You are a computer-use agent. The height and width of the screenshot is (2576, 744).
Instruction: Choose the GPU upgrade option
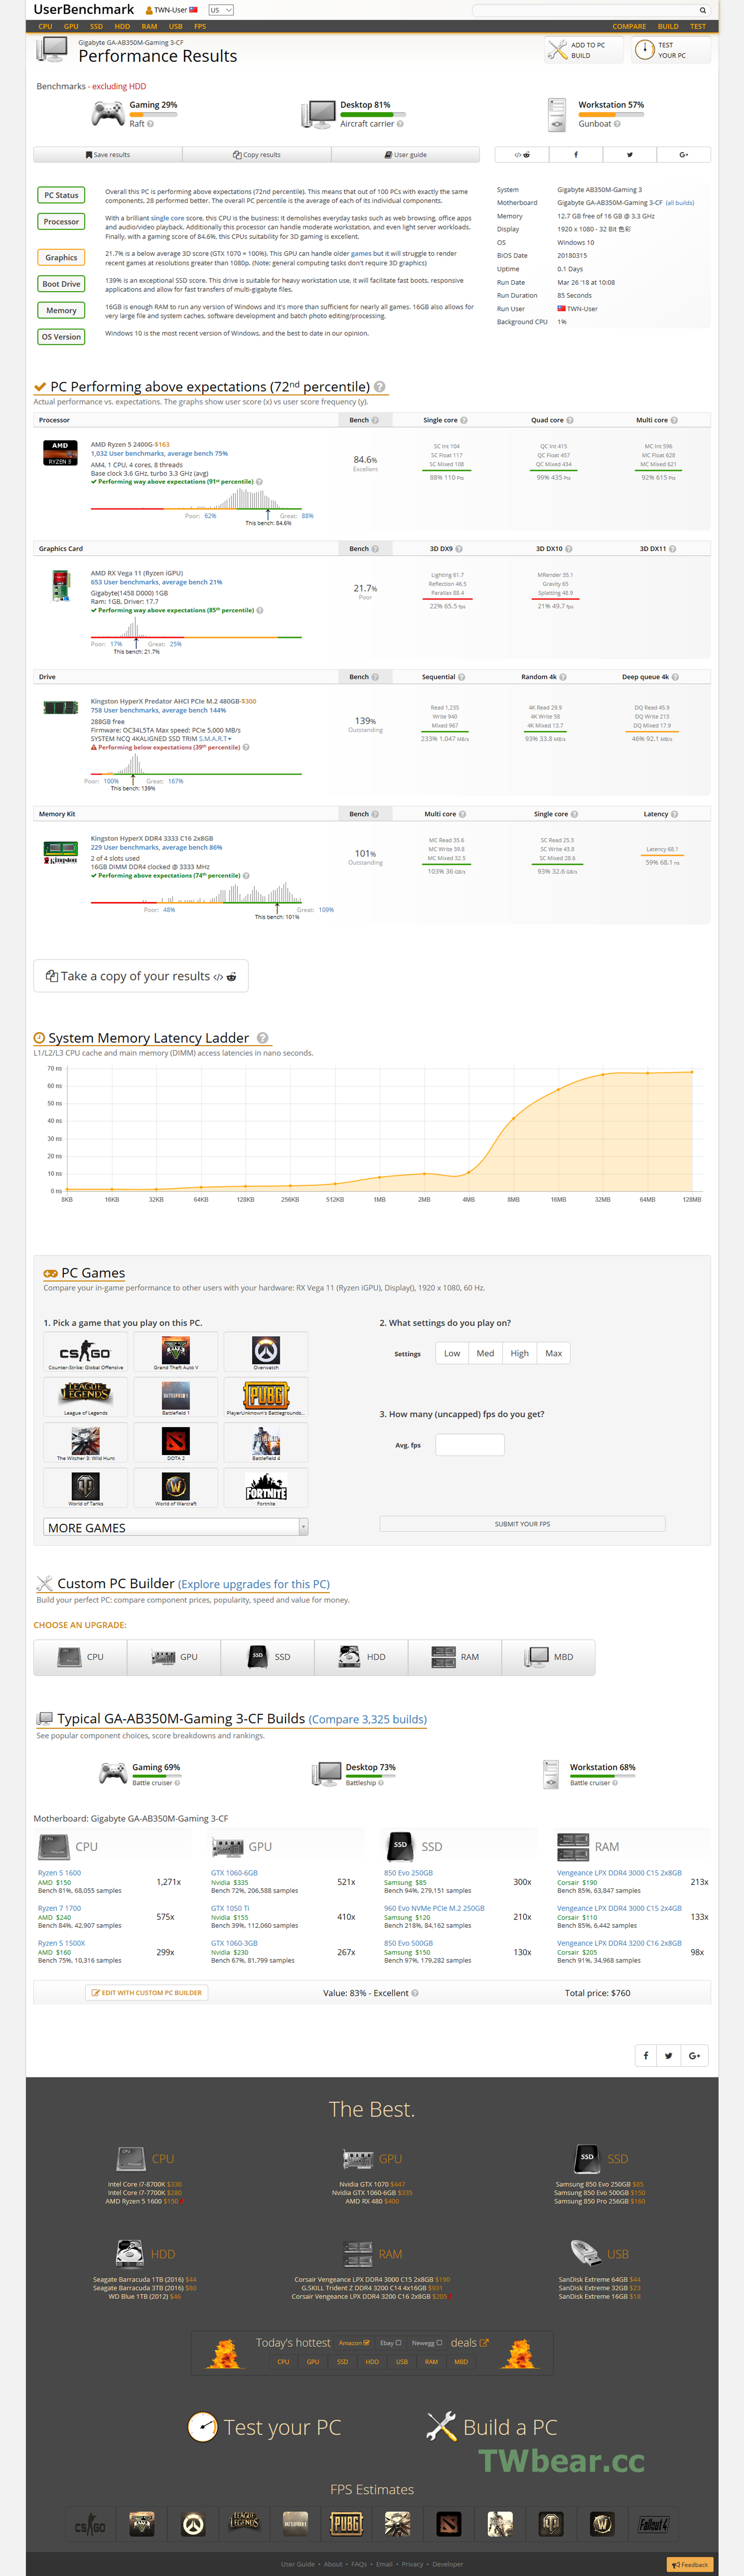coord(174,1657)
